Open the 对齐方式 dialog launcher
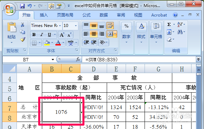Viewport: 204px width, 129px height. pos(116,50)
